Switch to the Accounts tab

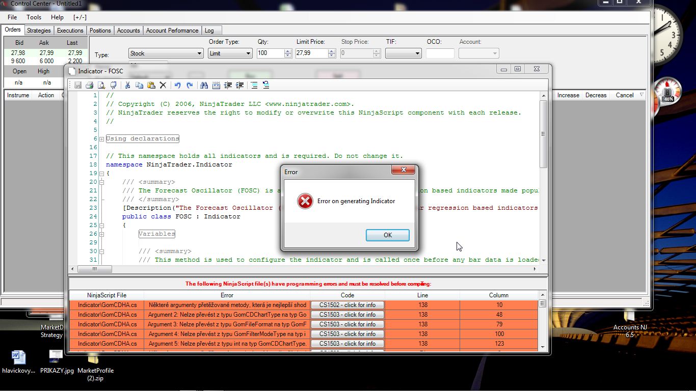128,31
